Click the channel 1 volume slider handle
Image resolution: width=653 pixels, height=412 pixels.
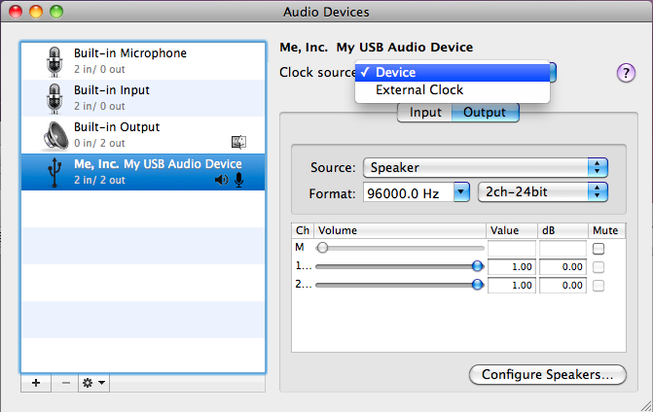coord(477,266)
